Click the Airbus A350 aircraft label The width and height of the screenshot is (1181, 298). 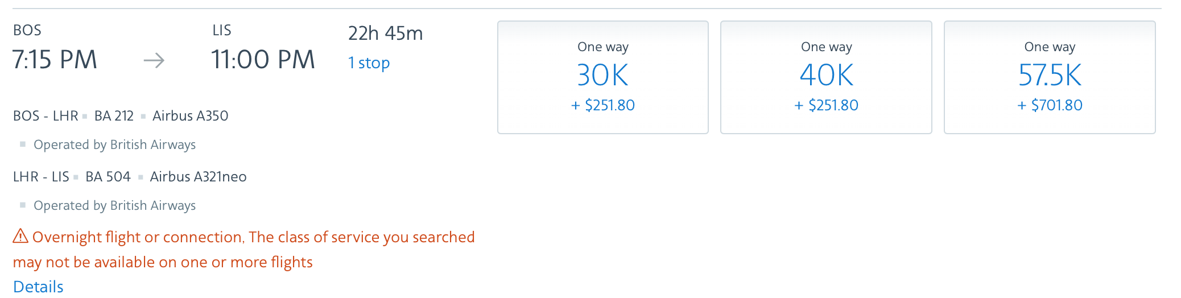click(190, 115)
